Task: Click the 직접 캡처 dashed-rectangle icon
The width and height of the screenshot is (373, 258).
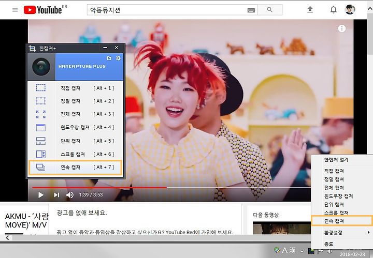Action: (x=41, y=87)
